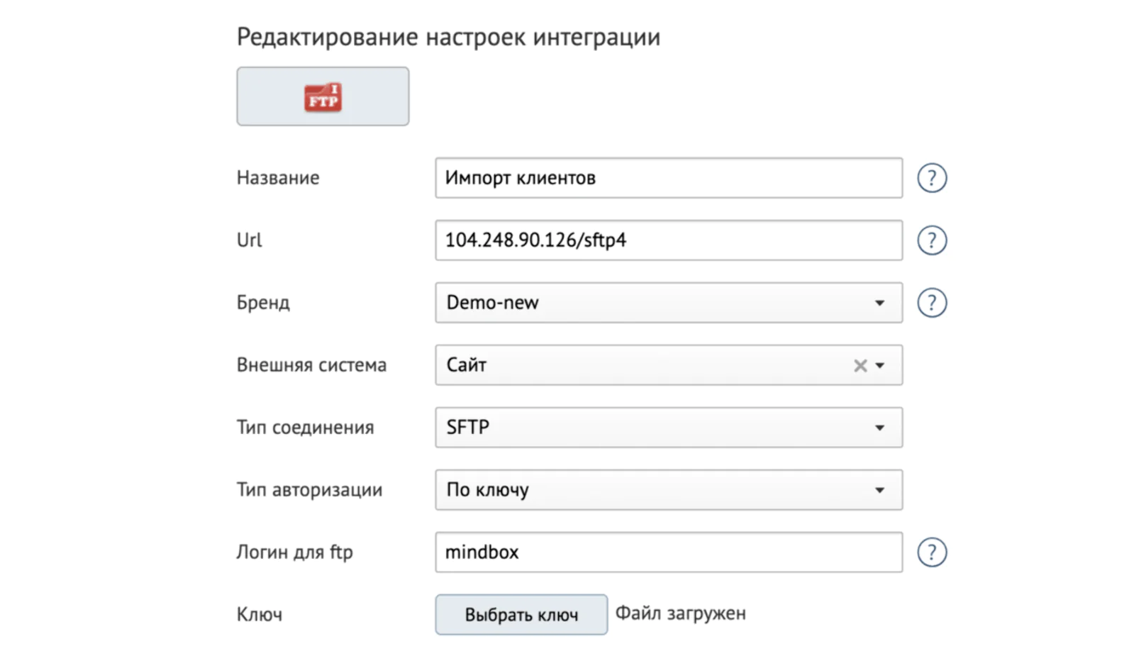Click the red FTP integration icon button

323,96
